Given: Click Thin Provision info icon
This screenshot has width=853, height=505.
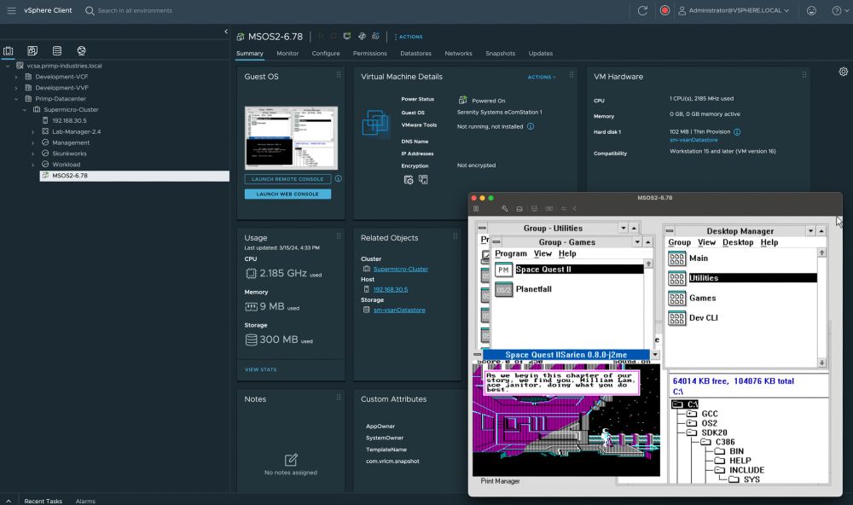Looking at the screenshot, I should click(x=737, y=131).
